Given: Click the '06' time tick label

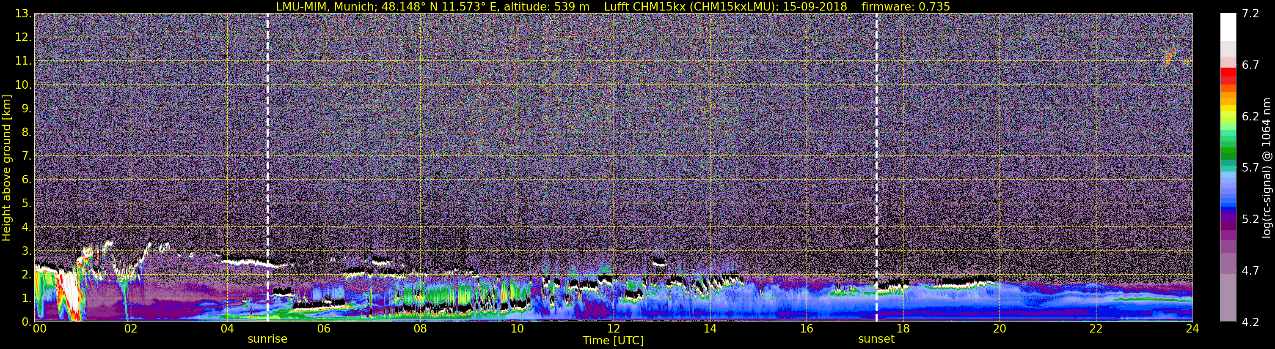Looking at the screenshot, I should click(323, 329).
